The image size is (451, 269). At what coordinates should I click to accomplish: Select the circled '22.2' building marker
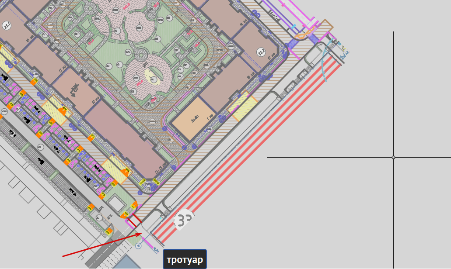(x=261, y=52)
